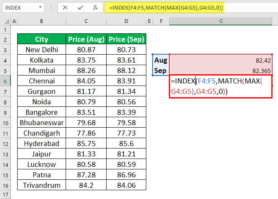Select column G header

[221, 21]
